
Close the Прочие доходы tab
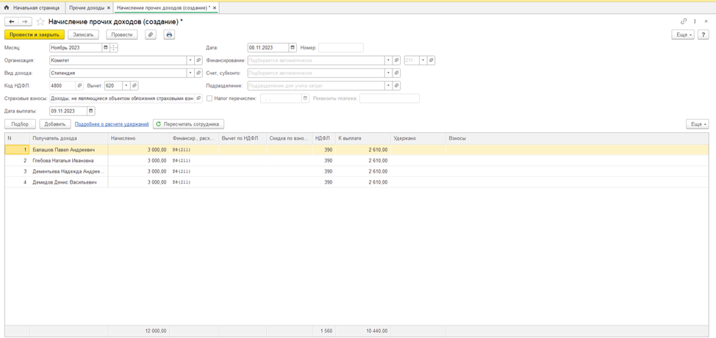[x=108, y=8]
